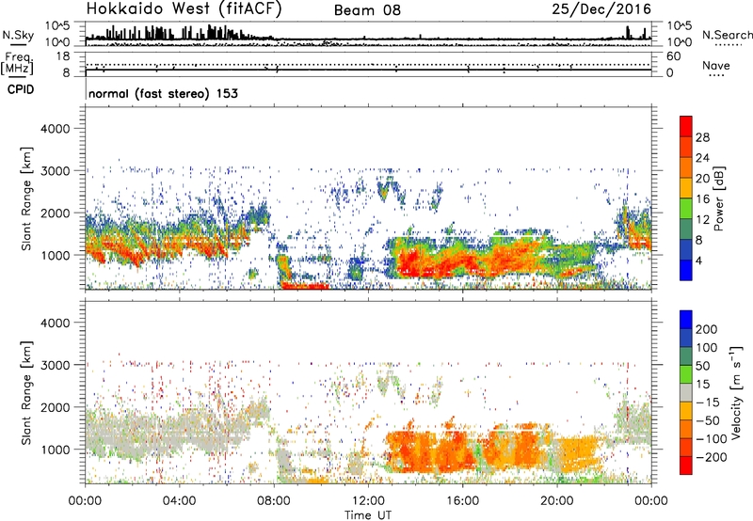Click the 'Hokkaido West (fitACF)' title
Viewport: 753px width, 521px height.
point(184,8)
